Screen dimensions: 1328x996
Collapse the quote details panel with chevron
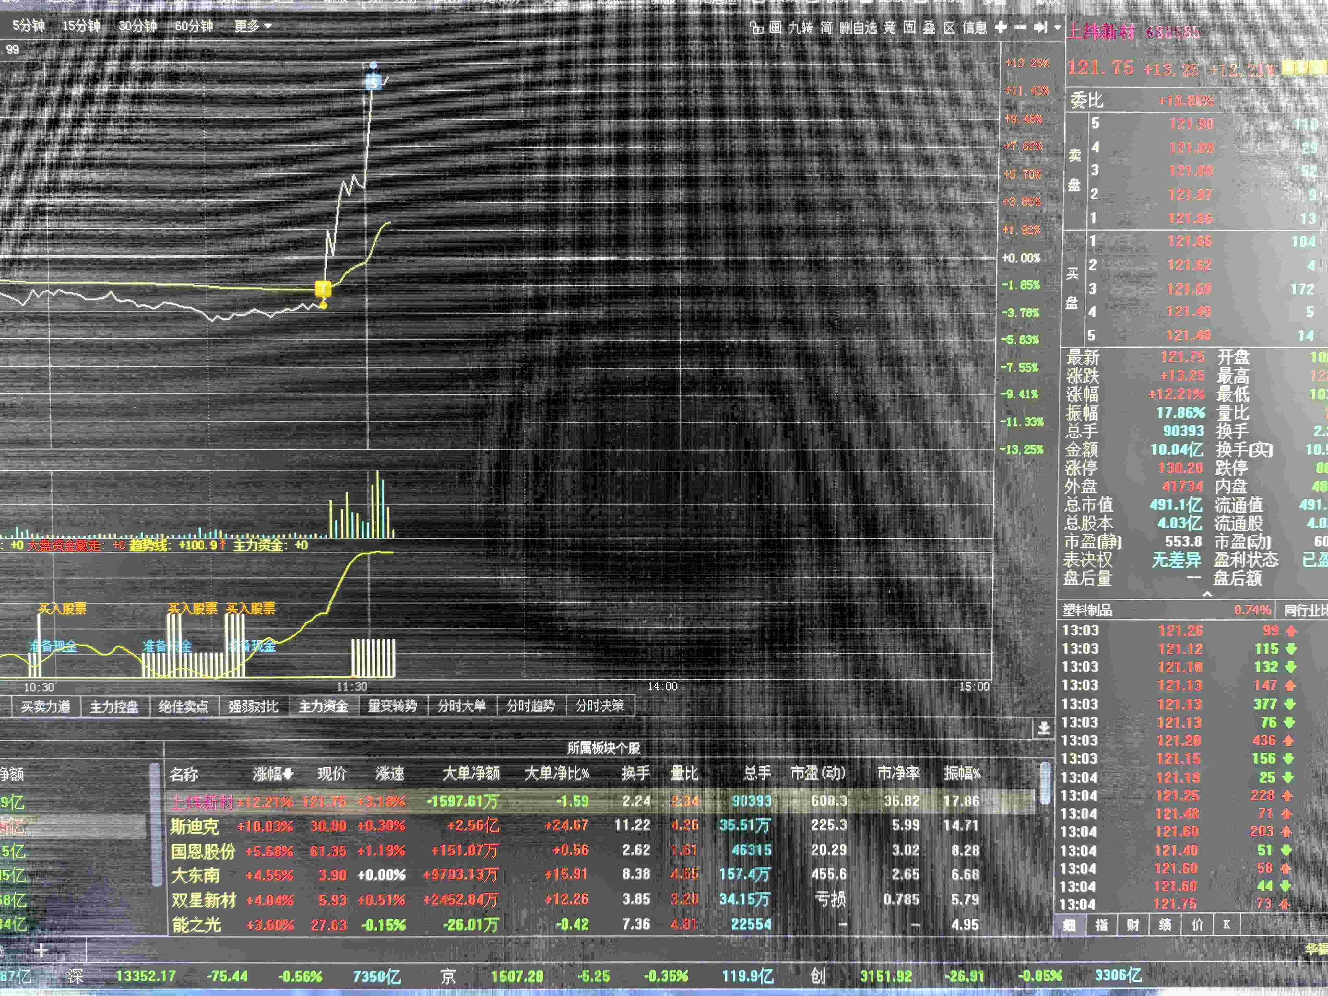point(1207,594)
